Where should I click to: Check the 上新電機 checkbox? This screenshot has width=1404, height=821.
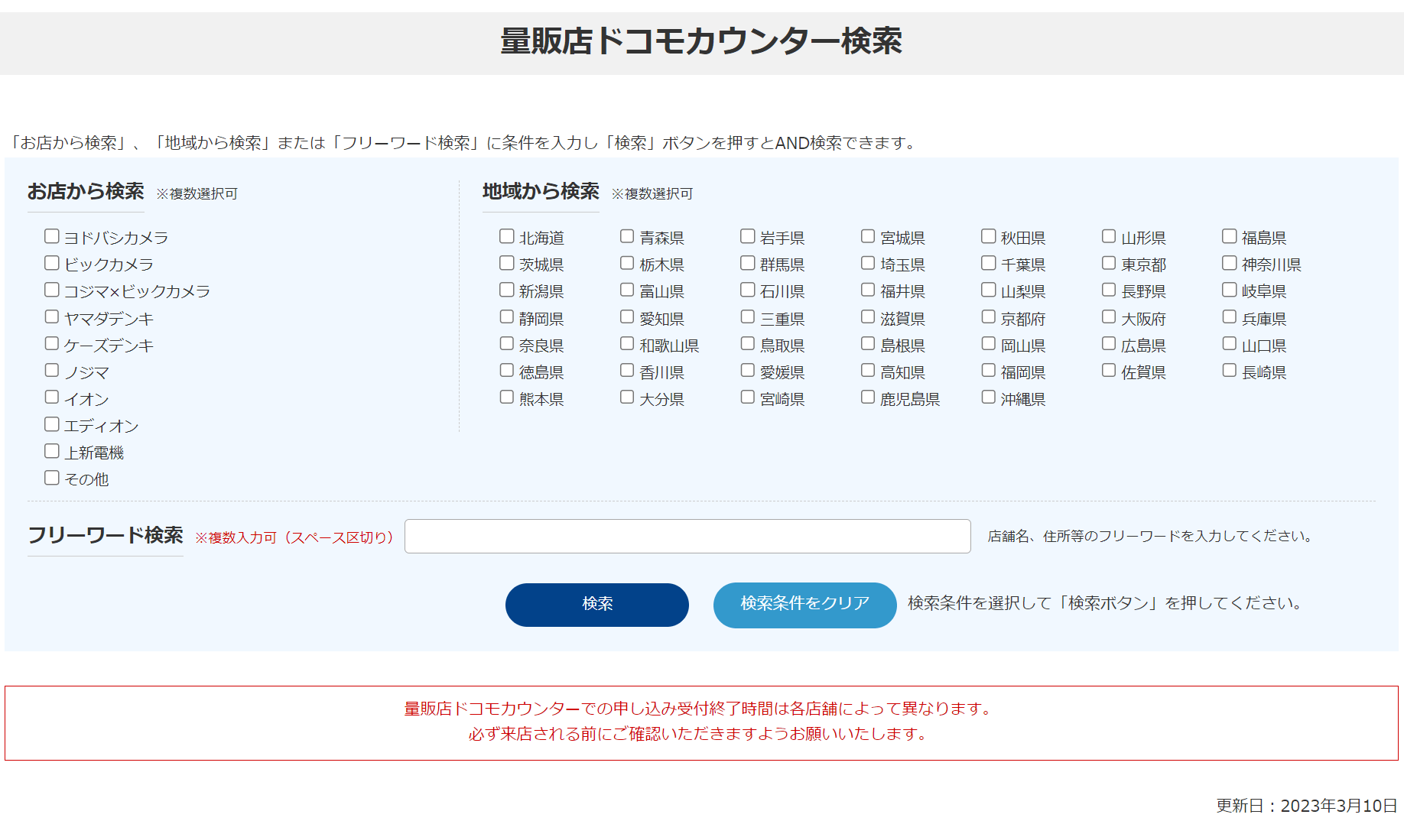point(52,451)
